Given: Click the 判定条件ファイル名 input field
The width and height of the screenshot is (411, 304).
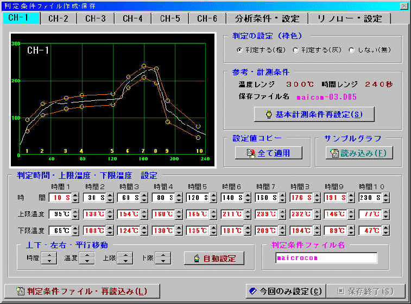Looking at the screenshot, I should coord(326,258).
